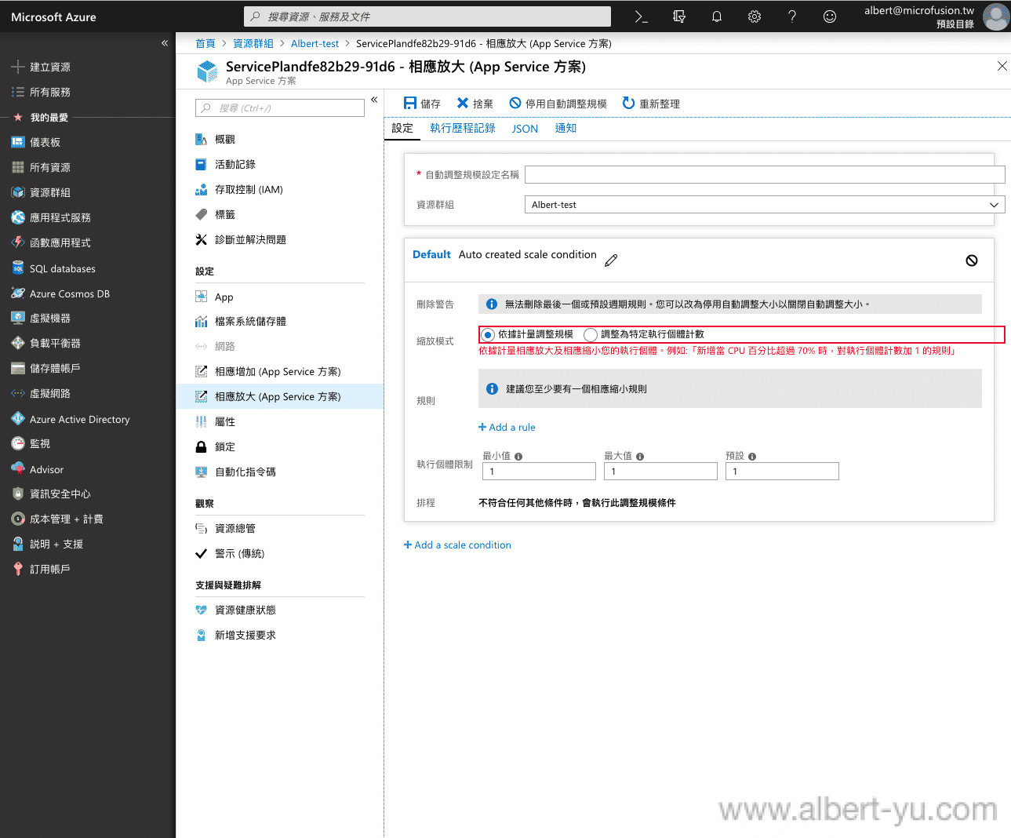Click the 資源群組 breadcrumb link
This screenshot has height=838, width=1011.
[x=253, y=43]
